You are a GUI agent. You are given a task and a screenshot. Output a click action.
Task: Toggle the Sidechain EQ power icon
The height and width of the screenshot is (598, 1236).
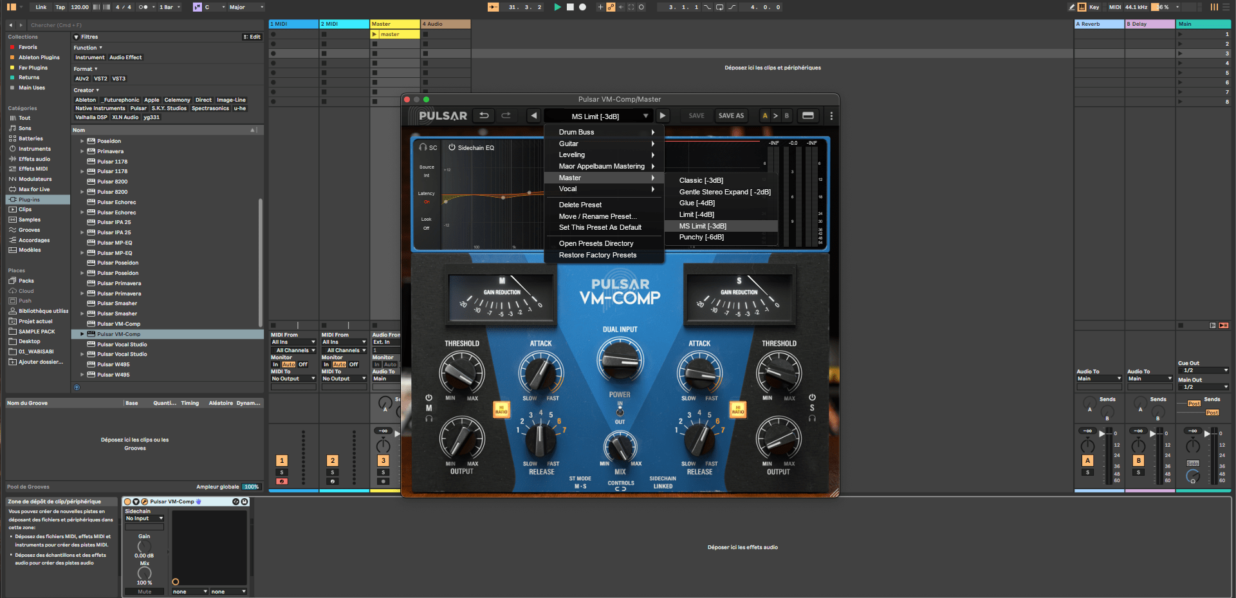[x=452, y=147]
